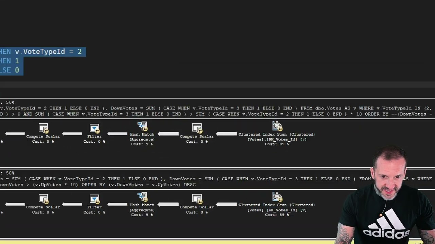
Task: Select the Filter operator icon in second plan
Action: point(94,199)
